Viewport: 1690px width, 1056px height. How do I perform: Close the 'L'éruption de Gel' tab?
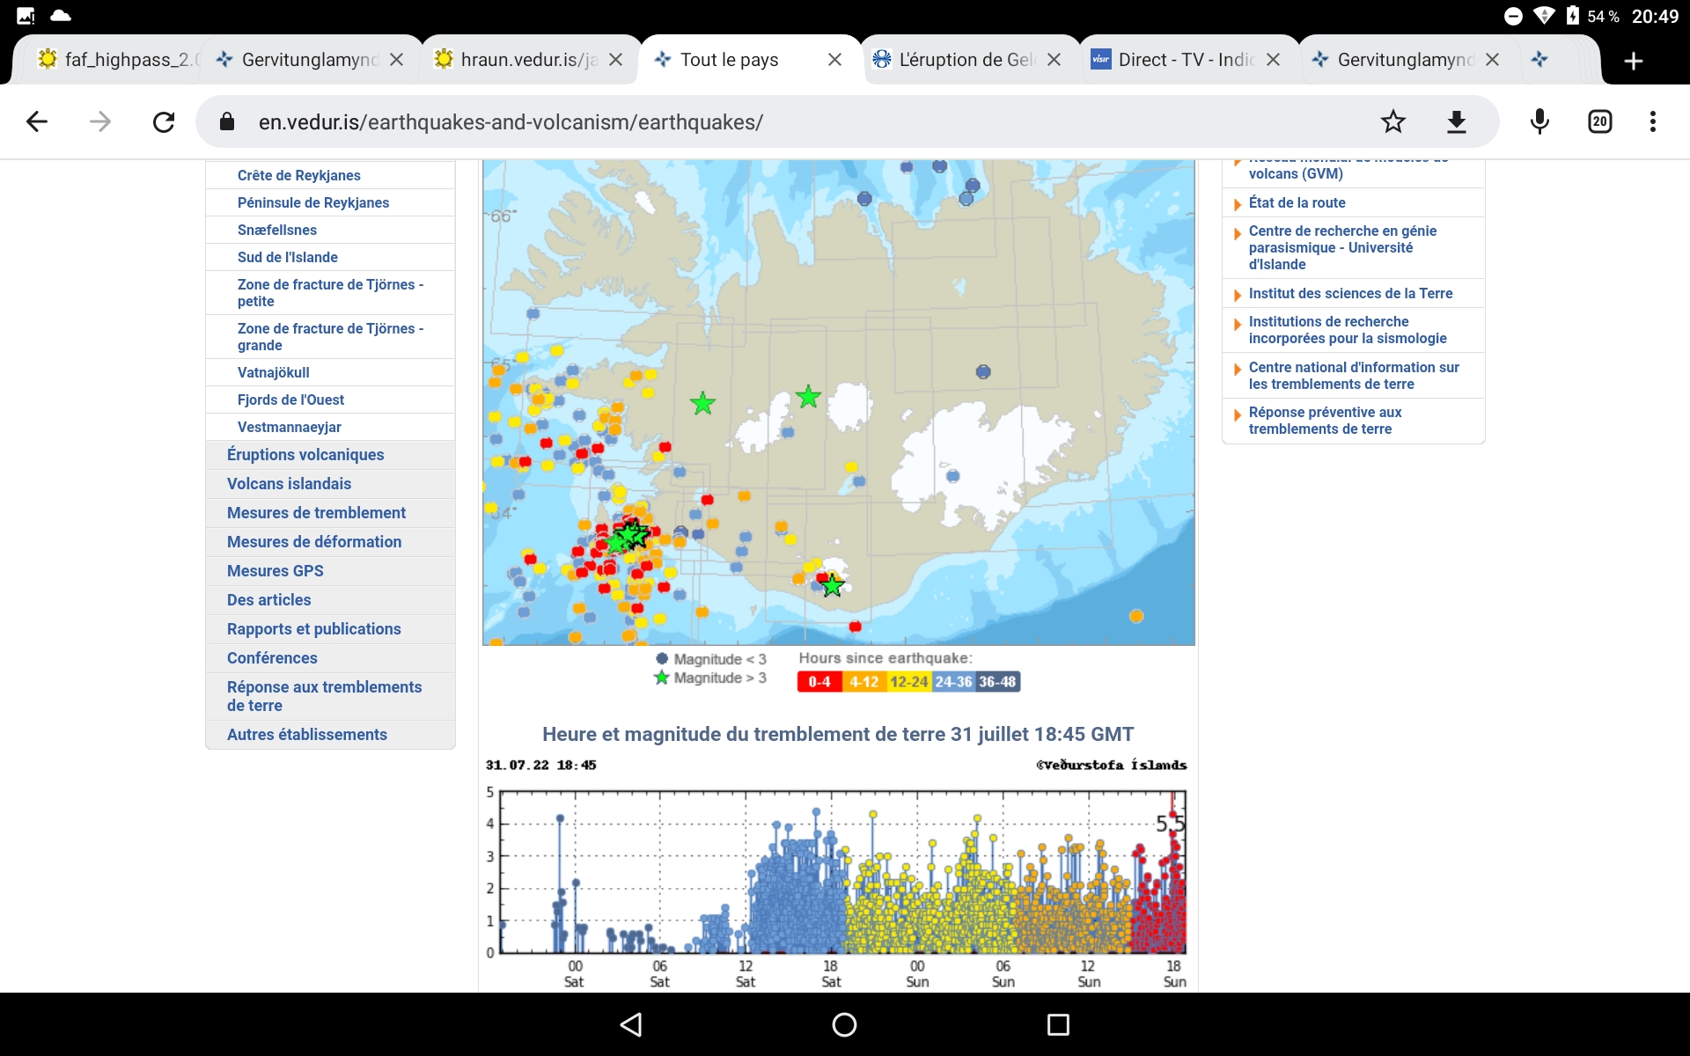pos(1054,60)
